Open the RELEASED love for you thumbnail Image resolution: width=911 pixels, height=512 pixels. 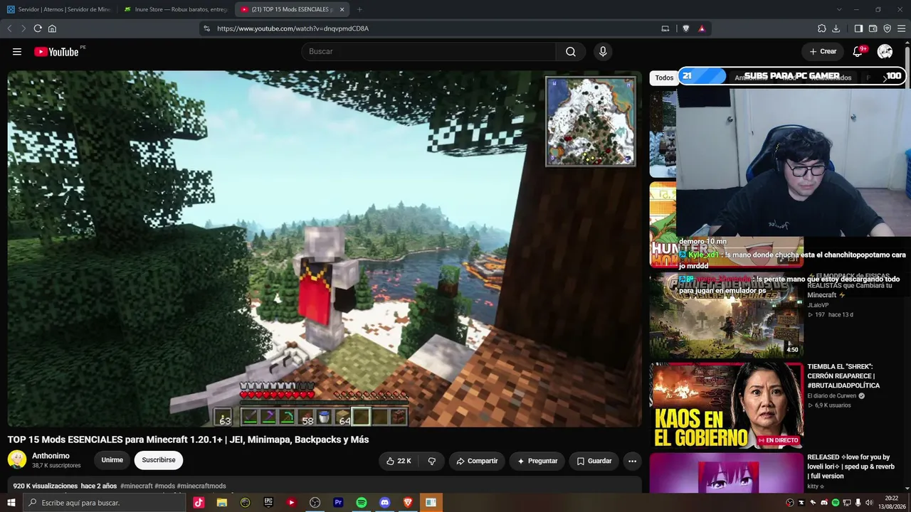(x=727, y=473)
